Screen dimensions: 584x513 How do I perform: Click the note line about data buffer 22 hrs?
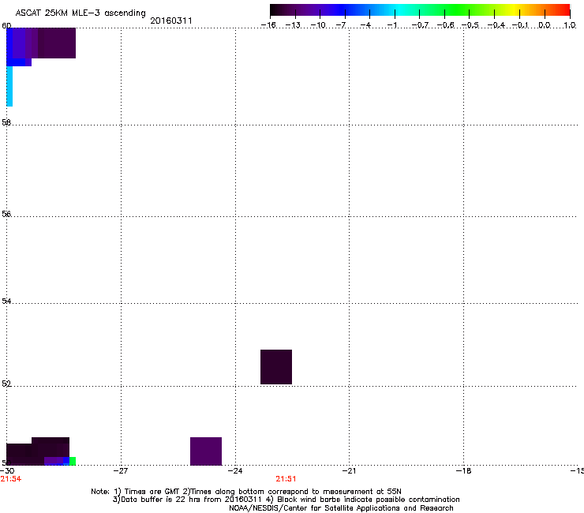click(x=286, y=500)
